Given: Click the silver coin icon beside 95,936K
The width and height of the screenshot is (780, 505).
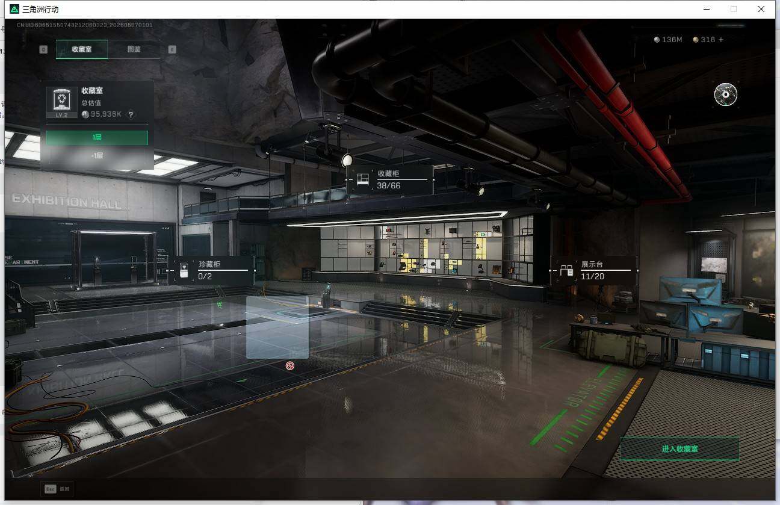Looking at the screenshot, I should 85,114.
